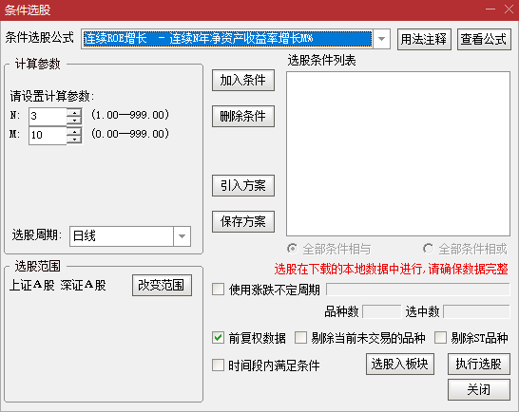Click into the N value input field

48,117
